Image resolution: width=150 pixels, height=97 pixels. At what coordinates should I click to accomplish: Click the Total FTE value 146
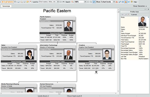pos(140,46)
